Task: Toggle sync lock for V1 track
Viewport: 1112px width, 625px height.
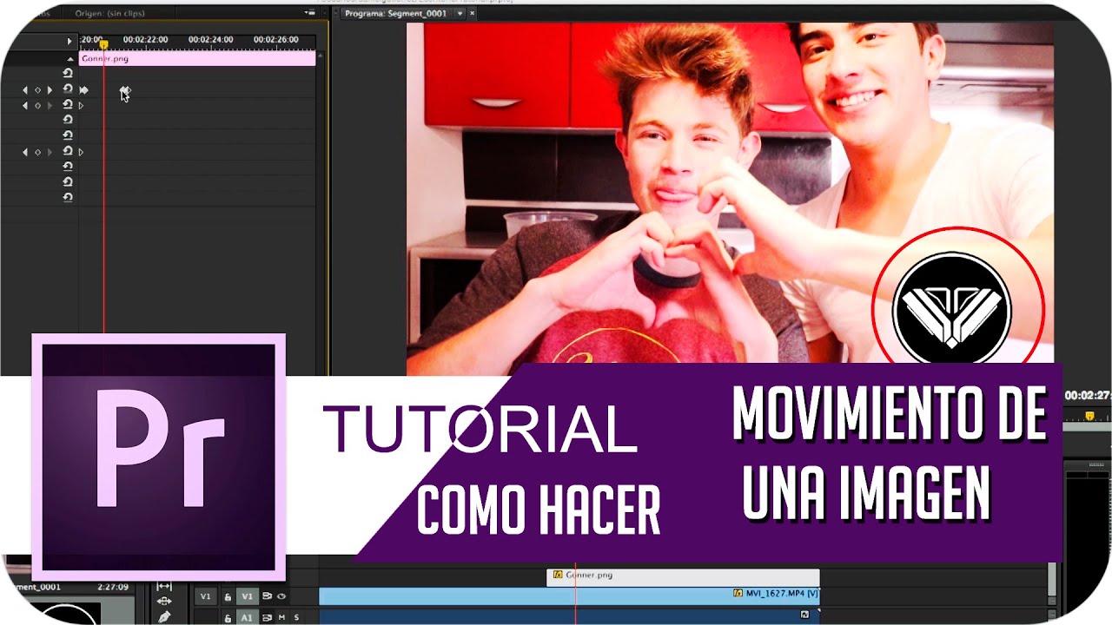Action: point(267,596)
